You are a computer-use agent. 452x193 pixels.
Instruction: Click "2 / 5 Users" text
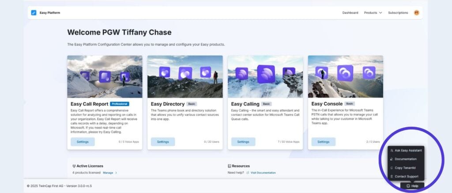373,142
